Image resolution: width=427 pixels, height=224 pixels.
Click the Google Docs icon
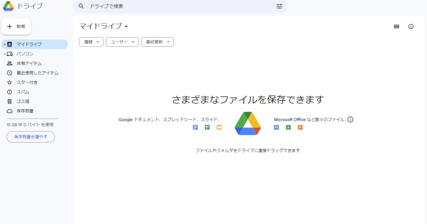[x=195, y=127]
